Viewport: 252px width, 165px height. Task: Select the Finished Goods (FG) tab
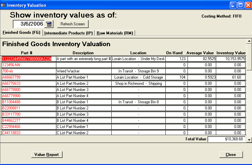coord(21,33)
